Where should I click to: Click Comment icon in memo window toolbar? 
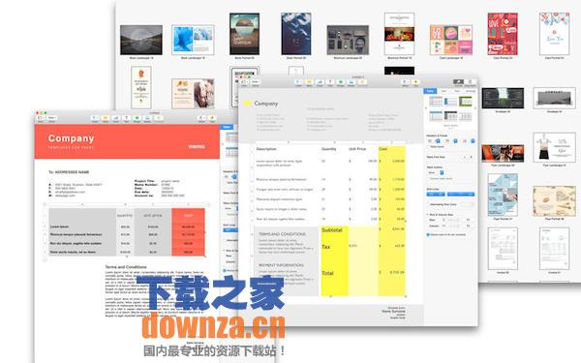pyautogui.click(x=159, y=118)
